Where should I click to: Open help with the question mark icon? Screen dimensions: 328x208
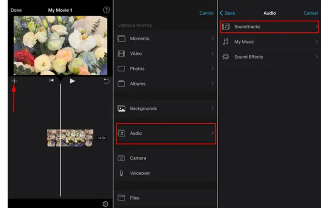[106, 10]
